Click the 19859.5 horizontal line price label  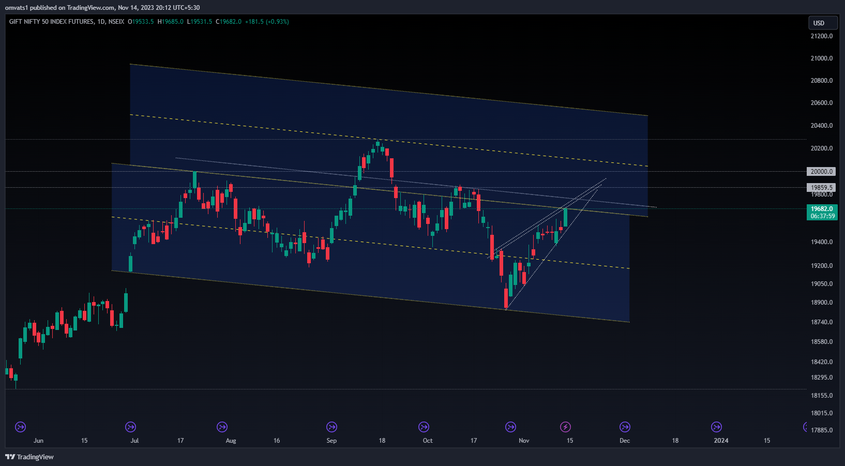click(821, 188)
